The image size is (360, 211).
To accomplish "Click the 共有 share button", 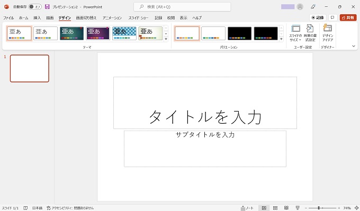I will [348, 17].
